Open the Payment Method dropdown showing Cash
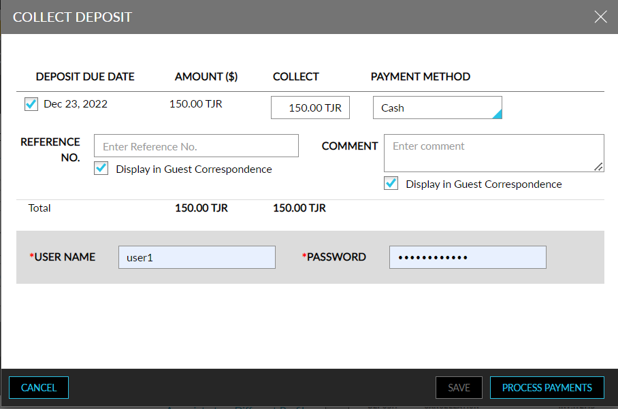This screenshot has width=618, height=409. 437,108
